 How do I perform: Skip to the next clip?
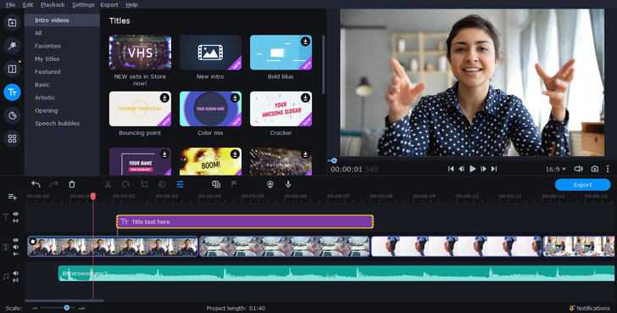[x=494, y=169]
